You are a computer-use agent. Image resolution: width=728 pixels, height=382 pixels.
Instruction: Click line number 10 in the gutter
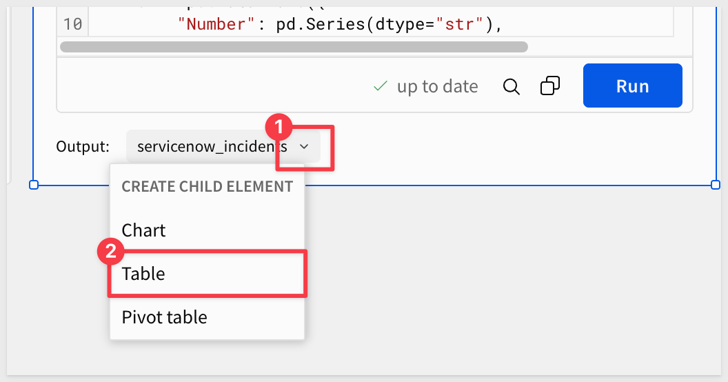72,25
